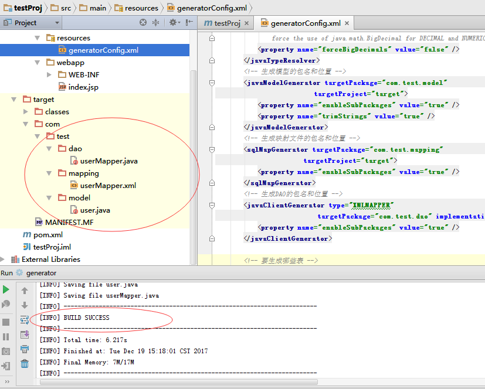
Task: Click the console horizontal scrollbar
Action: click(x=178, y=382)
